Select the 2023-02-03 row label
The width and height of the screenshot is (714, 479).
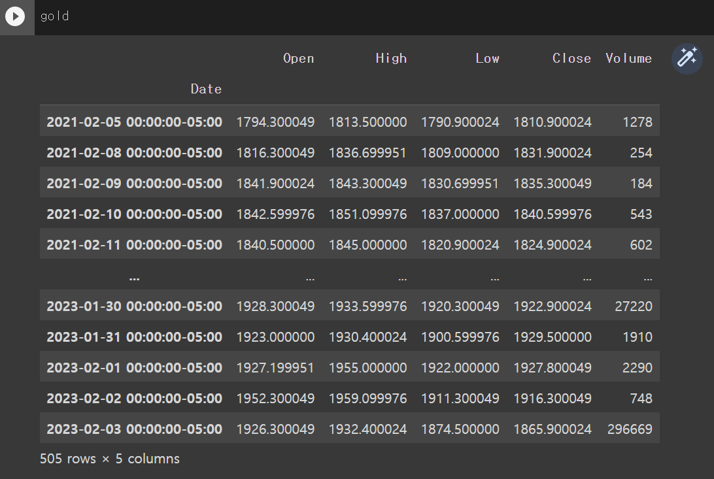coord(134,429)
